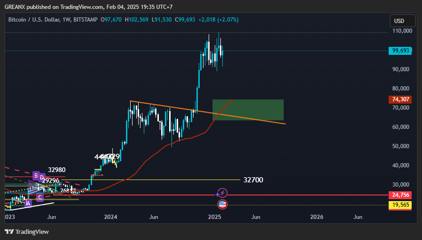
Task: Click the 40,000 price axis label
Action: pyautogui.click(x=401, y=165)
